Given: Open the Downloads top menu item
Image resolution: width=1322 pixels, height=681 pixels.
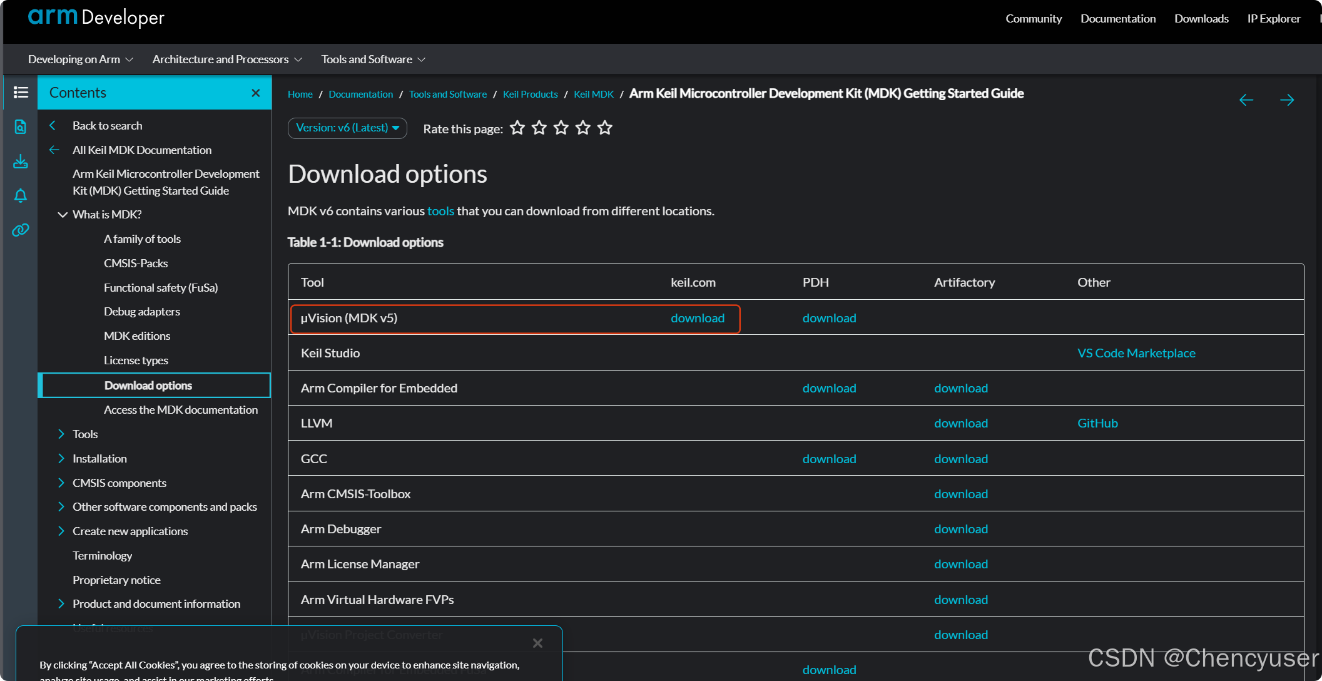Looking at the screenshot, I should [1201, 19].
